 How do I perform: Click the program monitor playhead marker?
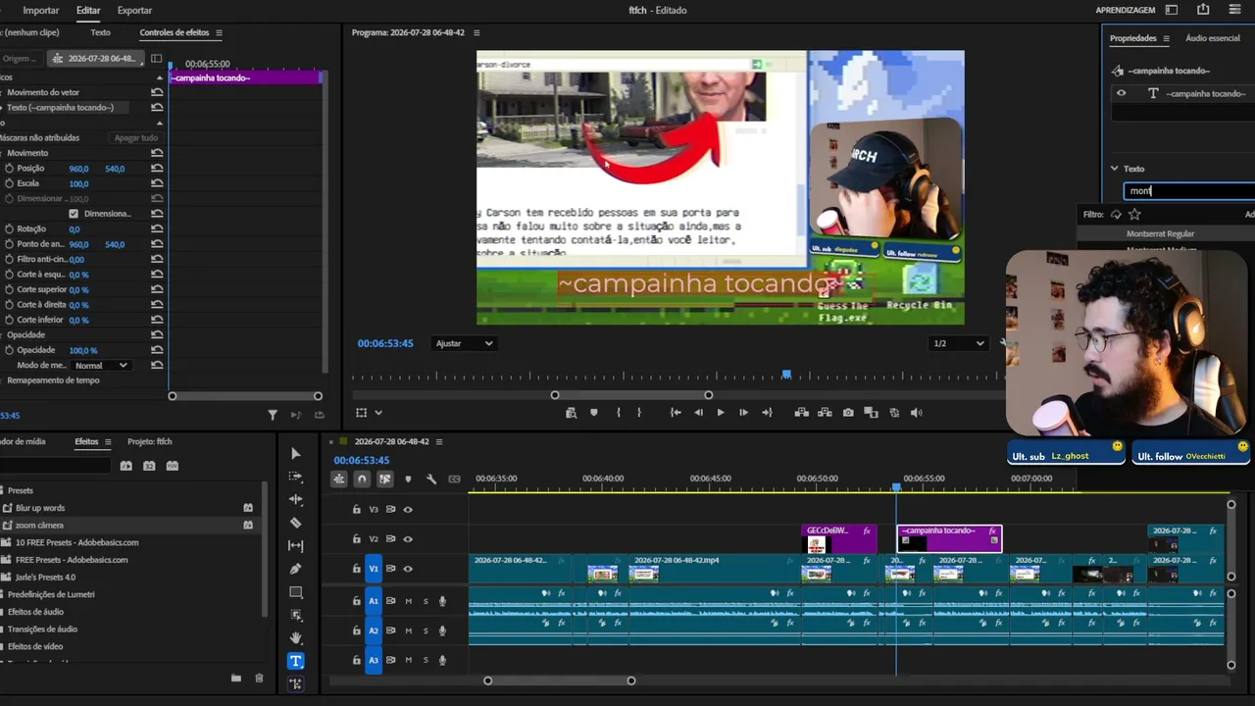point(786,375)
